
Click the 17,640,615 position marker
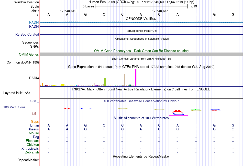[160, 11]
